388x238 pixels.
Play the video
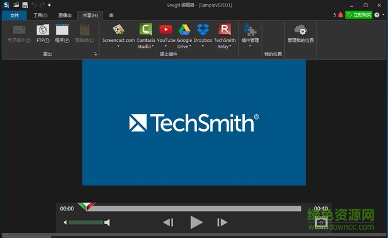(196, 222)
